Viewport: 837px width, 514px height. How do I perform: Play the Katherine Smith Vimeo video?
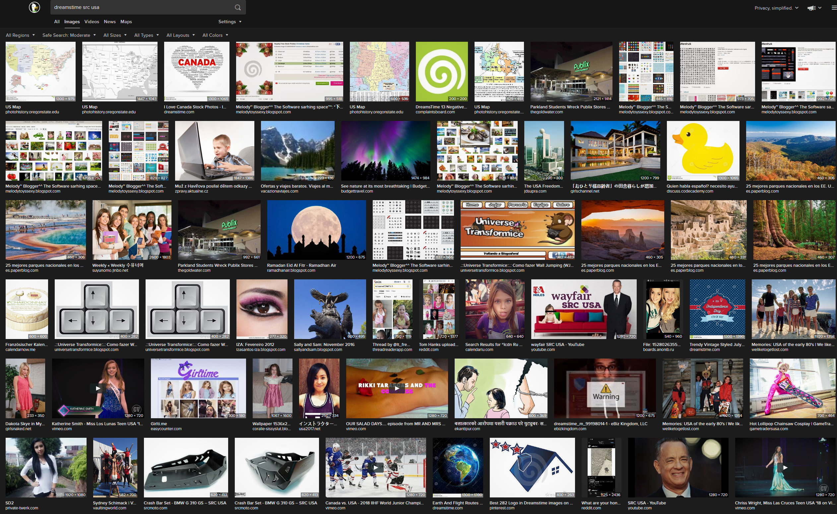pyautogui.click(x=98, y=388)
